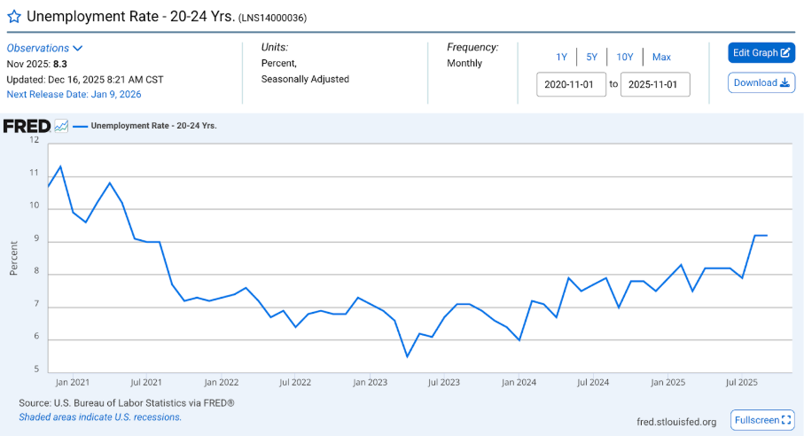
Task: Download the series data
Action: click(761, 82)
